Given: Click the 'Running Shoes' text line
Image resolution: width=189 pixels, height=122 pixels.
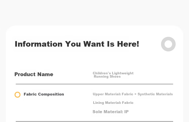Looking at the screenshot, I should click(x=107, y=77).
